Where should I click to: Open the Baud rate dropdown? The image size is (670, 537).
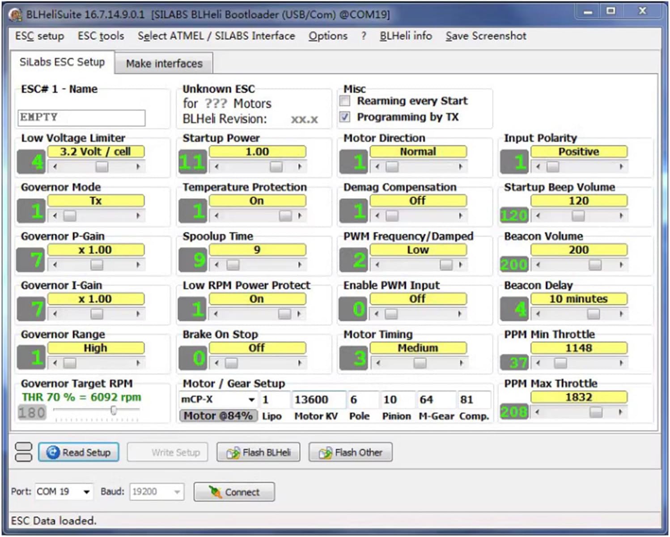pyautogui.click(x=177, y=492)
